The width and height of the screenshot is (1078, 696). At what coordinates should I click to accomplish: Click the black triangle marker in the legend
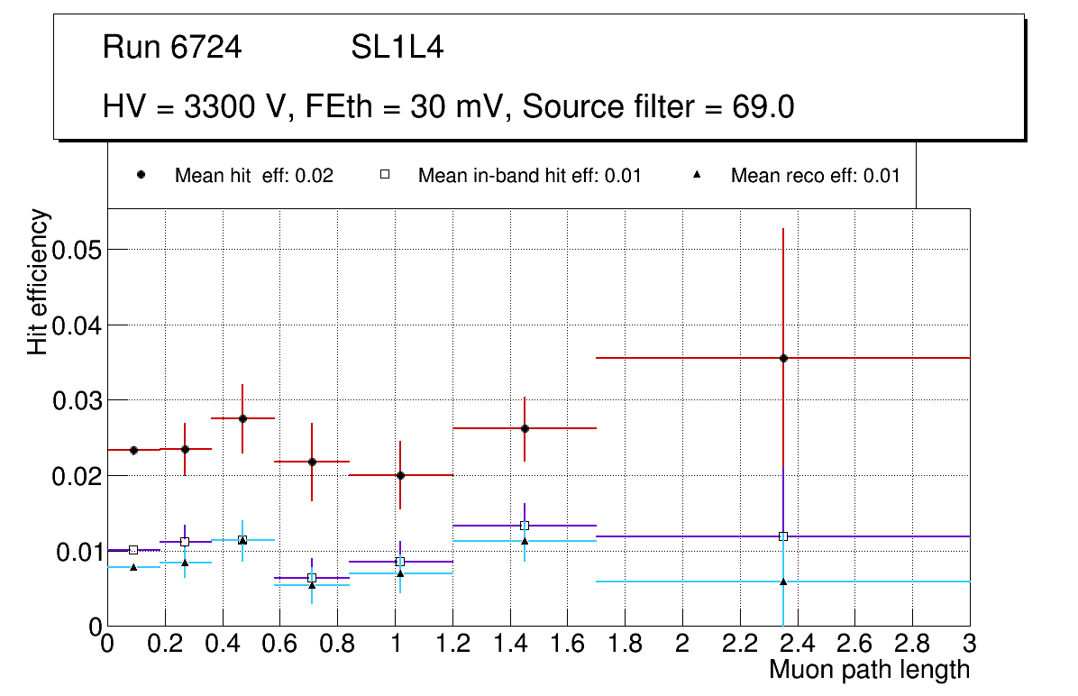698,176
